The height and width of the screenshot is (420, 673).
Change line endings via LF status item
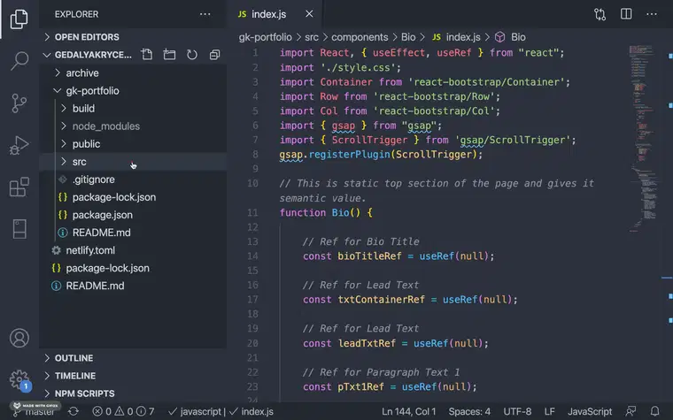[x=549, y=411]
